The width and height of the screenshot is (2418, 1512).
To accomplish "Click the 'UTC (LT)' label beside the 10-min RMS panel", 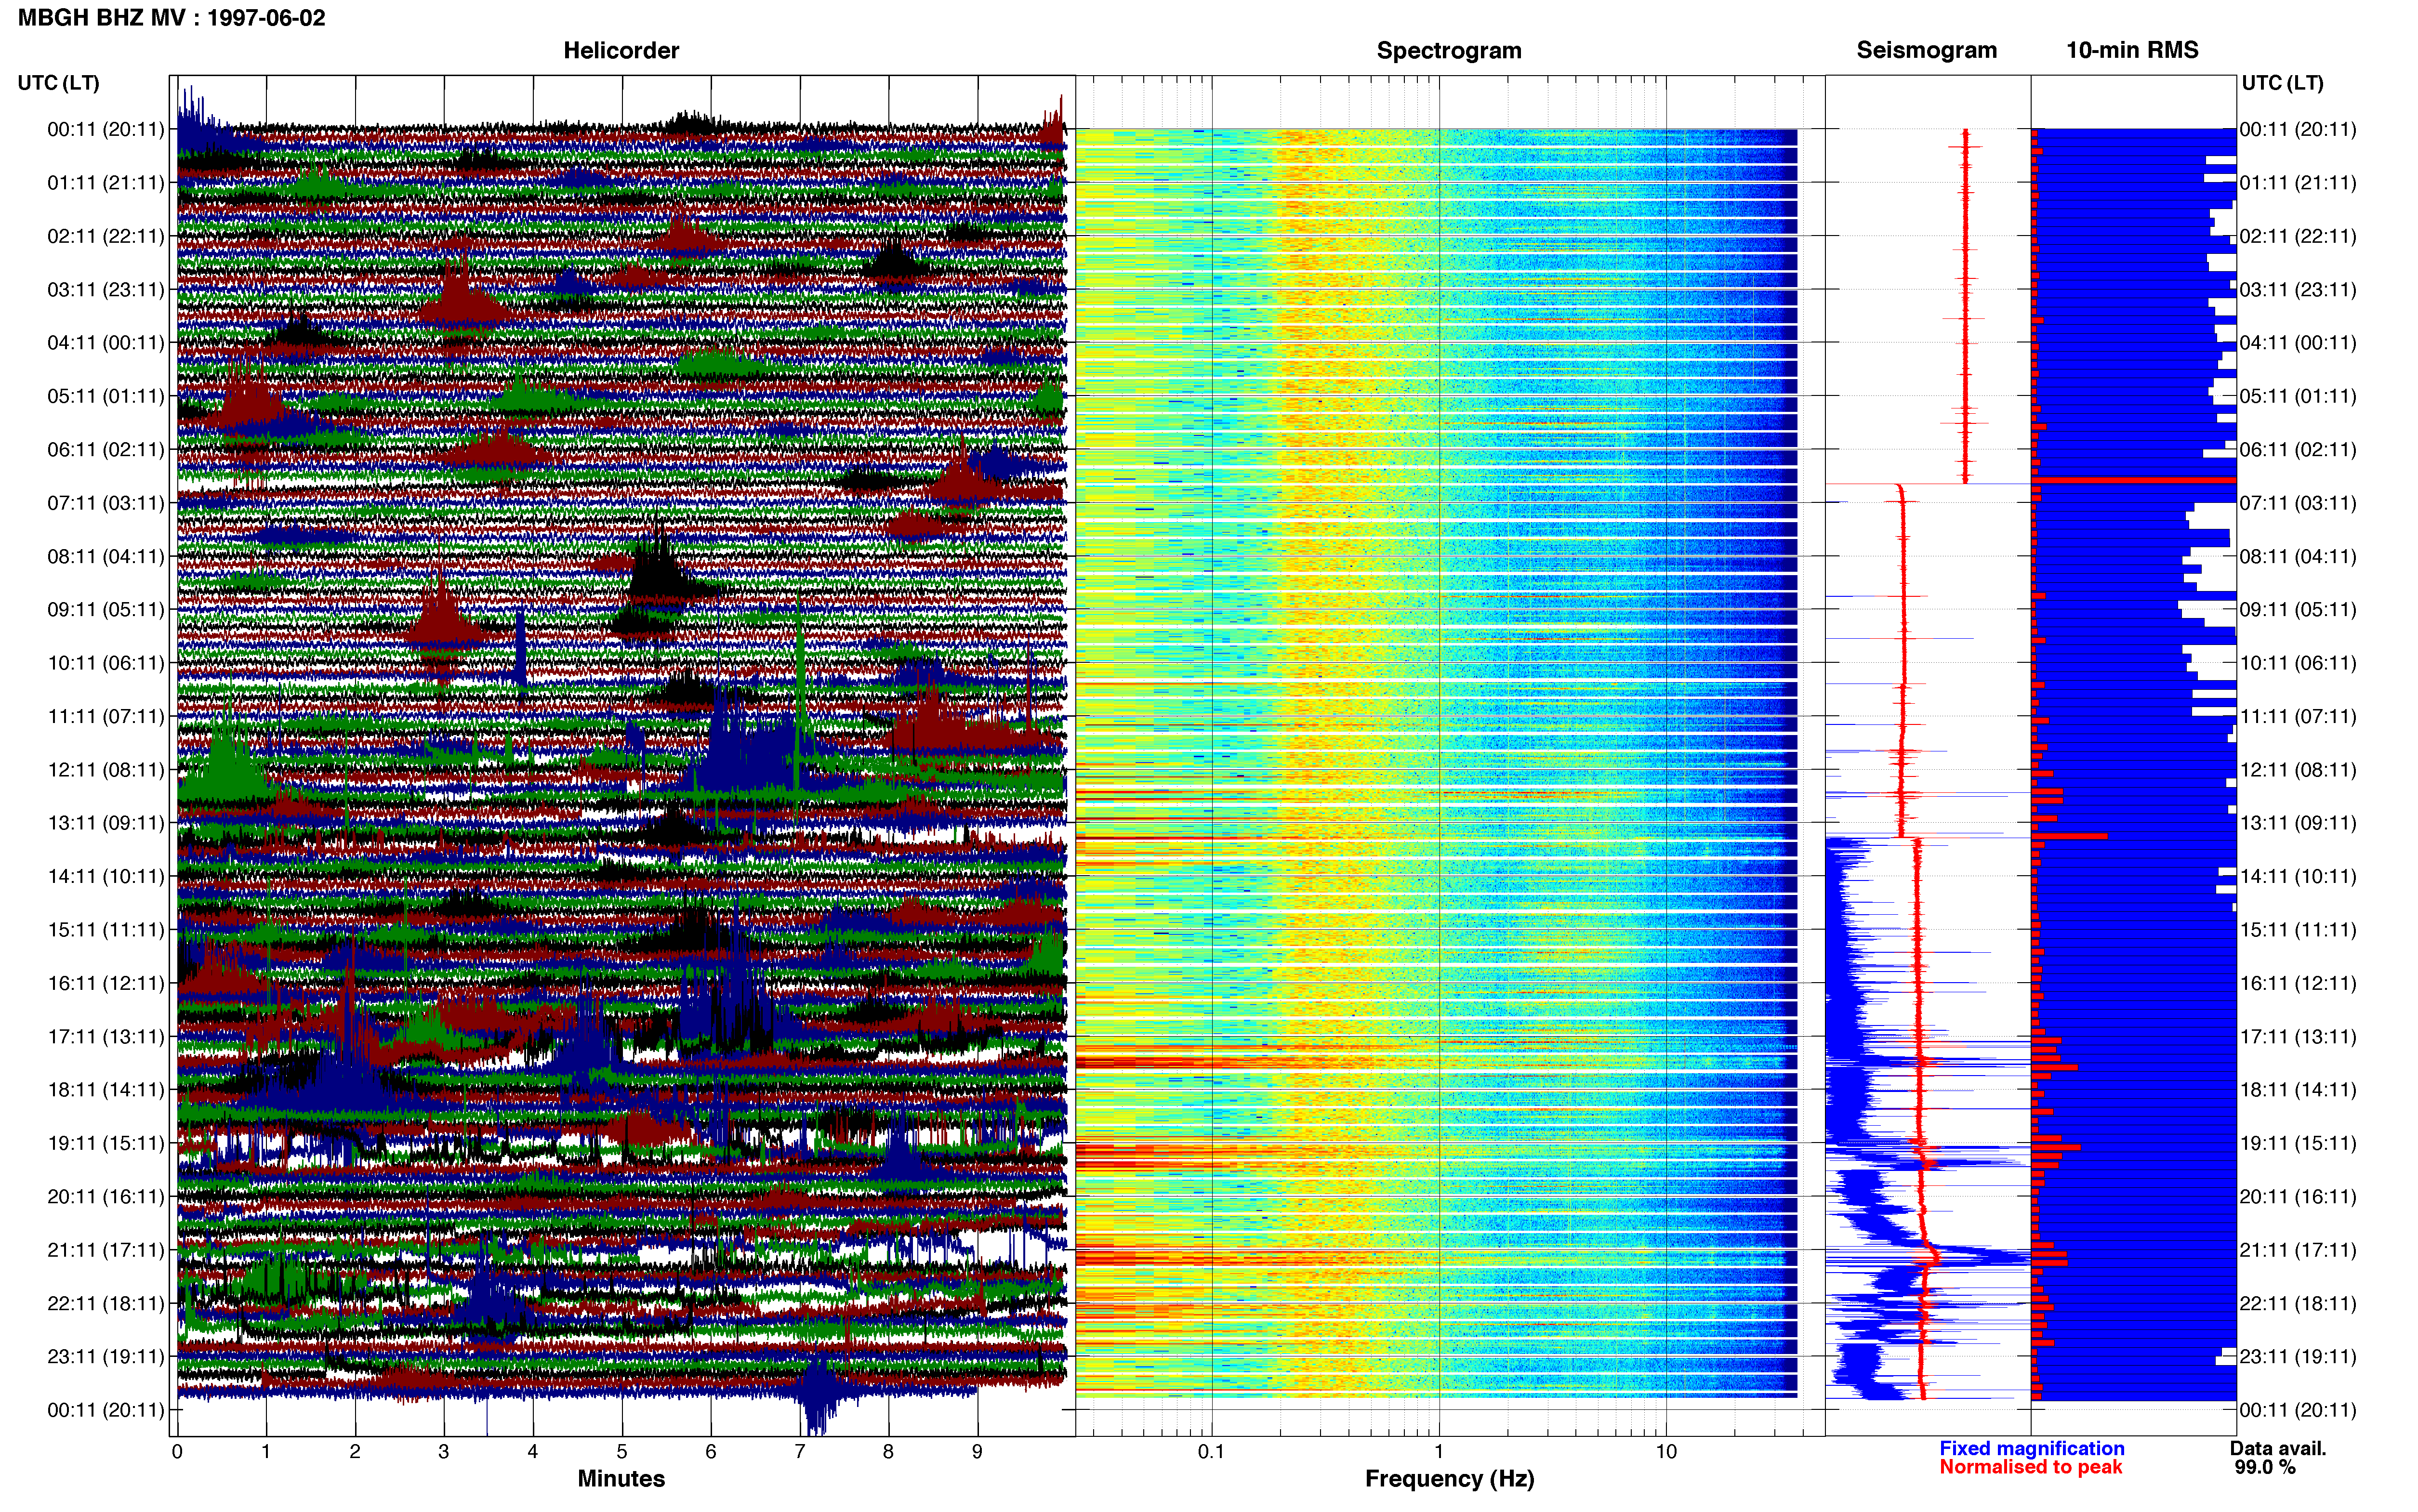I will pyautogui.click(x=2283, y=83).
